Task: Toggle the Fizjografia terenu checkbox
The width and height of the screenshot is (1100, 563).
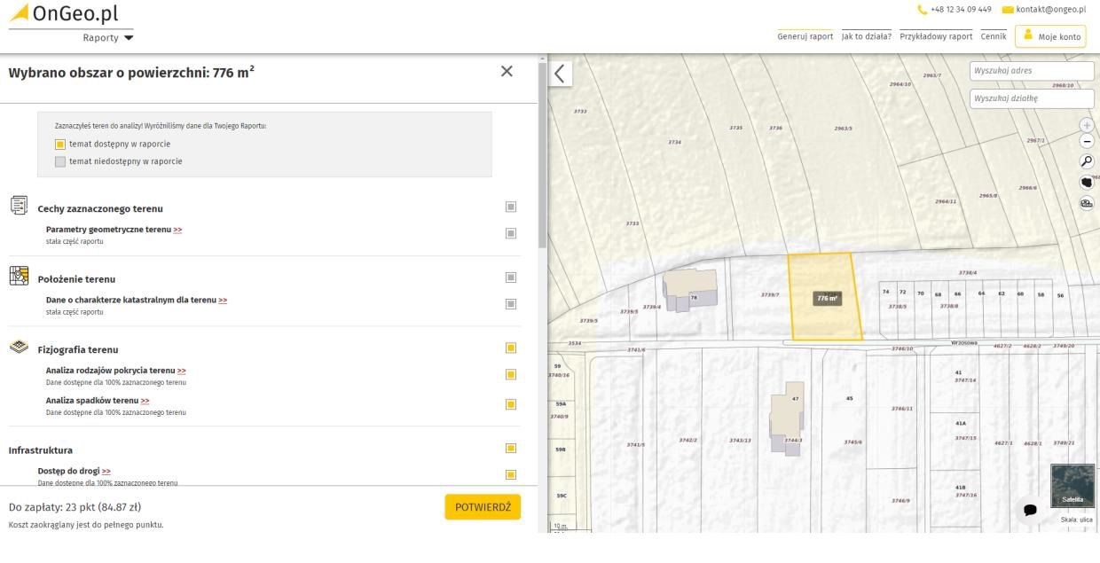Action: point(511,348)
